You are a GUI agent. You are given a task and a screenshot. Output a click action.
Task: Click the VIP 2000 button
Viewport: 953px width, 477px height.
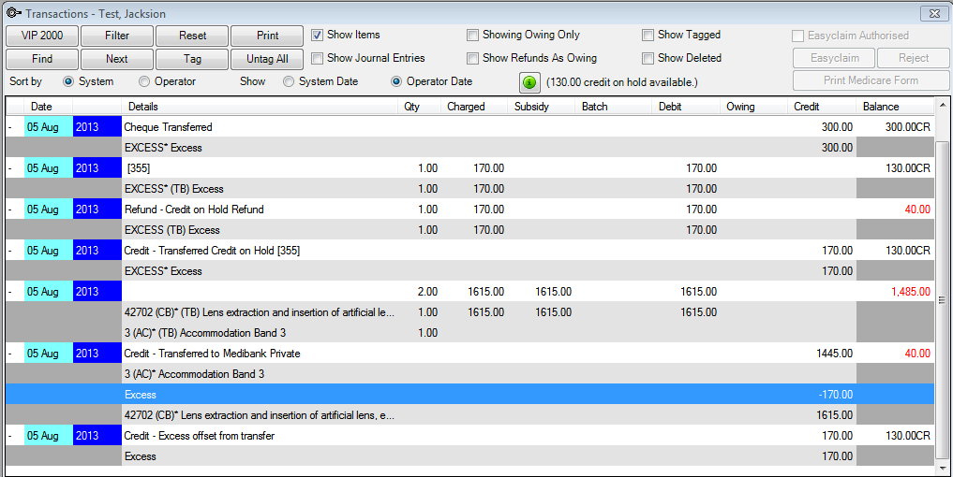[x=42, y=36]
